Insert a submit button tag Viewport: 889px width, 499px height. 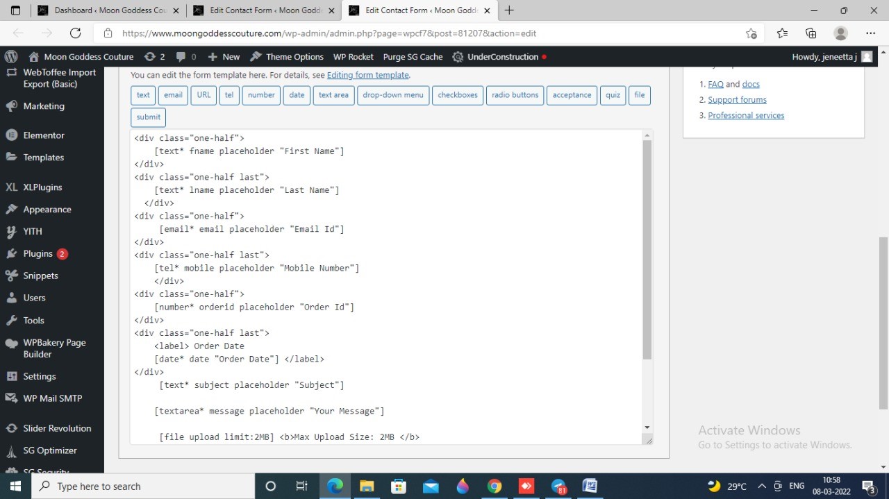tap(149, 117)
